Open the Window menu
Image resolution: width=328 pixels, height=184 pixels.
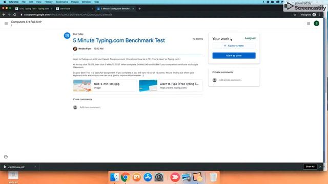click(86, 2)
